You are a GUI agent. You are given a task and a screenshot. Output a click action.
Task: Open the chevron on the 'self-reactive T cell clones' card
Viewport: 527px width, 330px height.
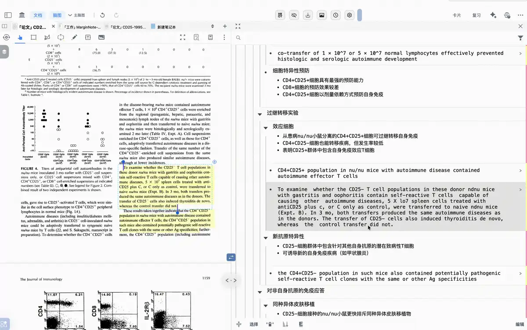pos(521,273)
